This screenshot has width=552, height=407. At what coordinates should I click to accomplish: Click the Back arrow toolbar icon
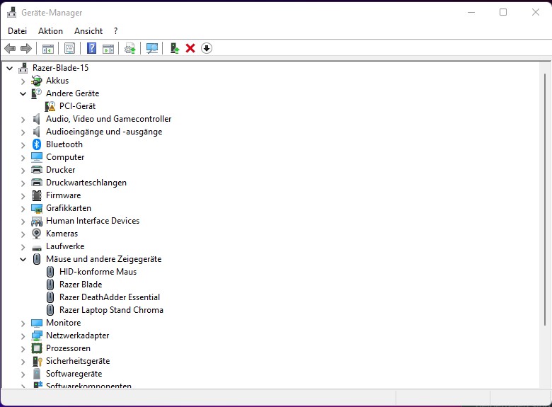point(10,48)
